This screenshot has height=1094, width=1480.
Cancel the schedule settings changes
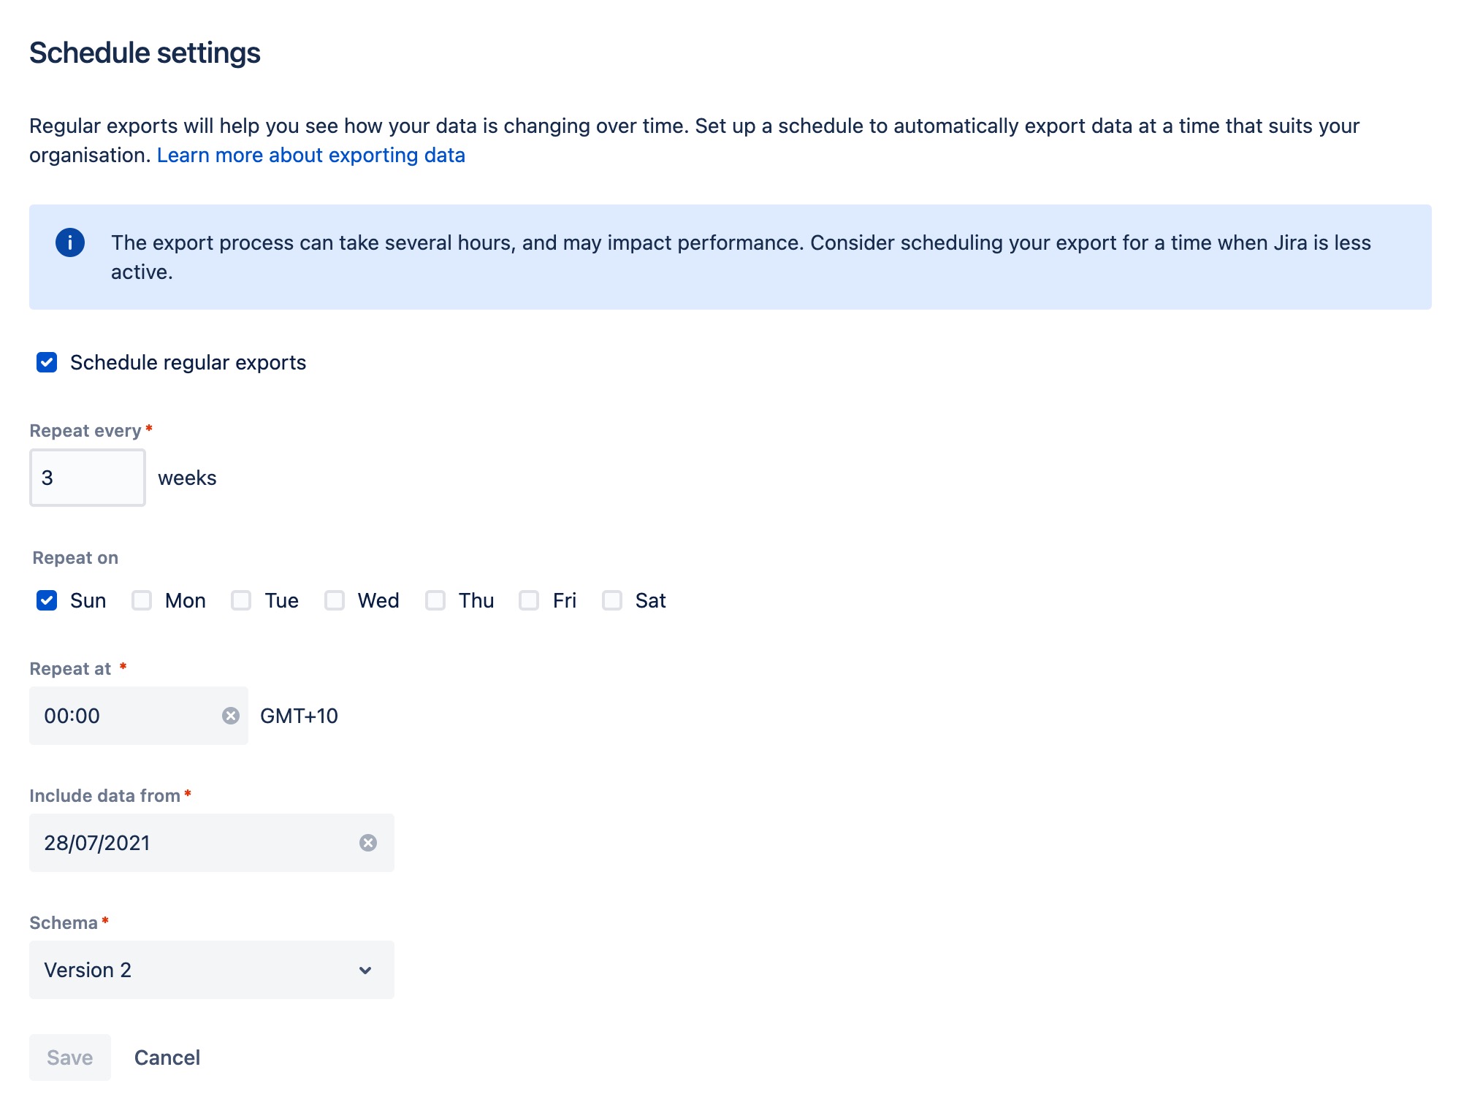tap(167, 1057)
